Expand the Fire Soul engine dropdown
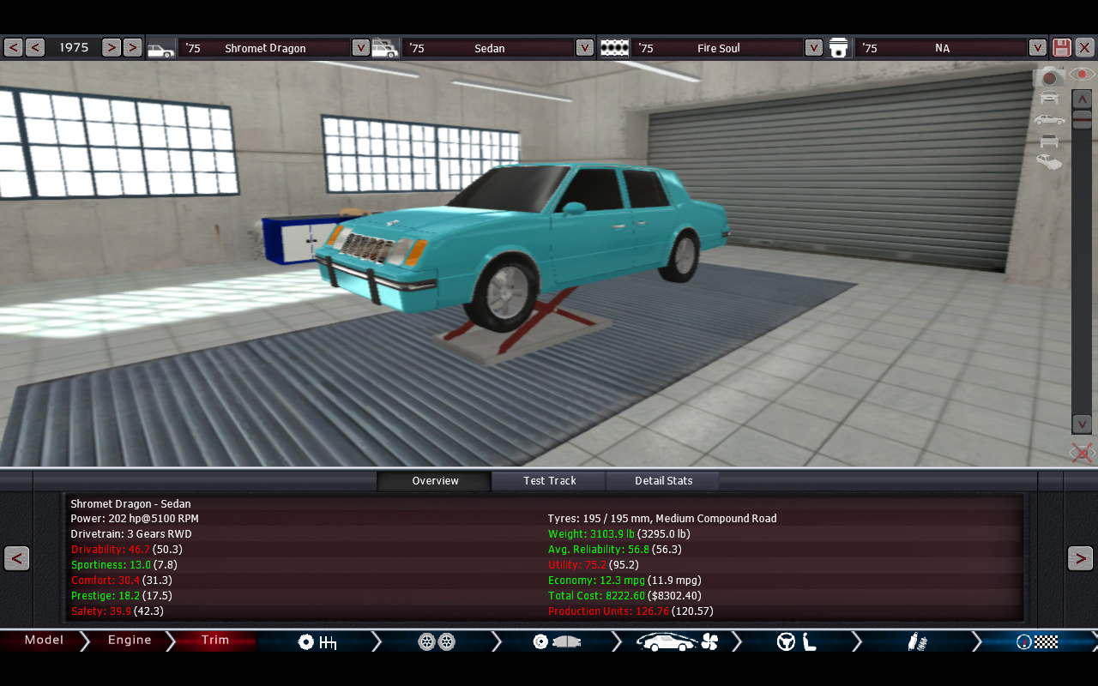Image resolution: width=1098 pixels, height=686 pixels. [814, 48]
